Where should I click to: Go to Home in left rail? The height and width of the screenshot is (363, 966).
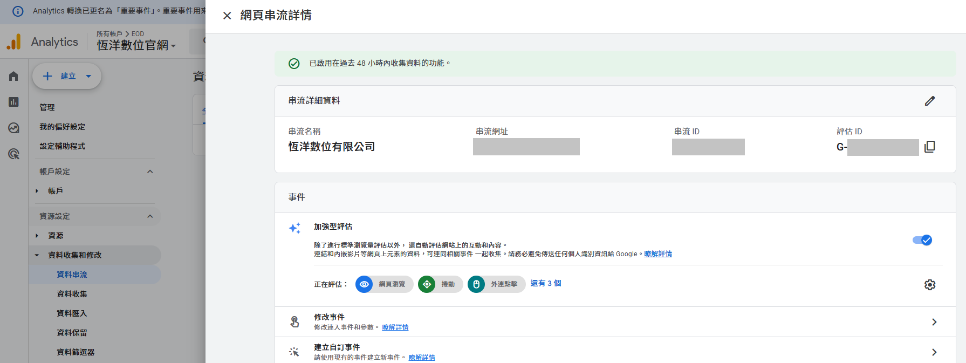pos(13,76)
